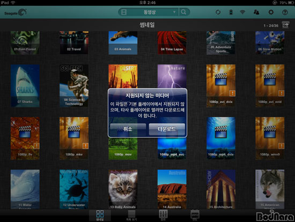Screen dimensions: 295x222
Task: Click the search magnifier icon
Action: 183,12
